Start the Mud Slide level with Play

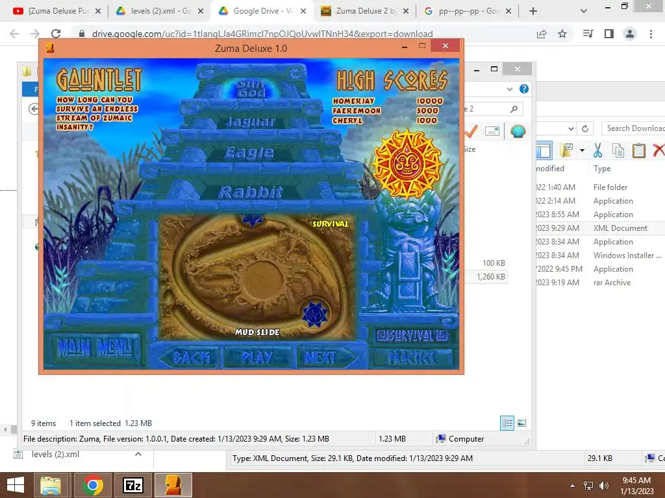click(x=257, y=357)
